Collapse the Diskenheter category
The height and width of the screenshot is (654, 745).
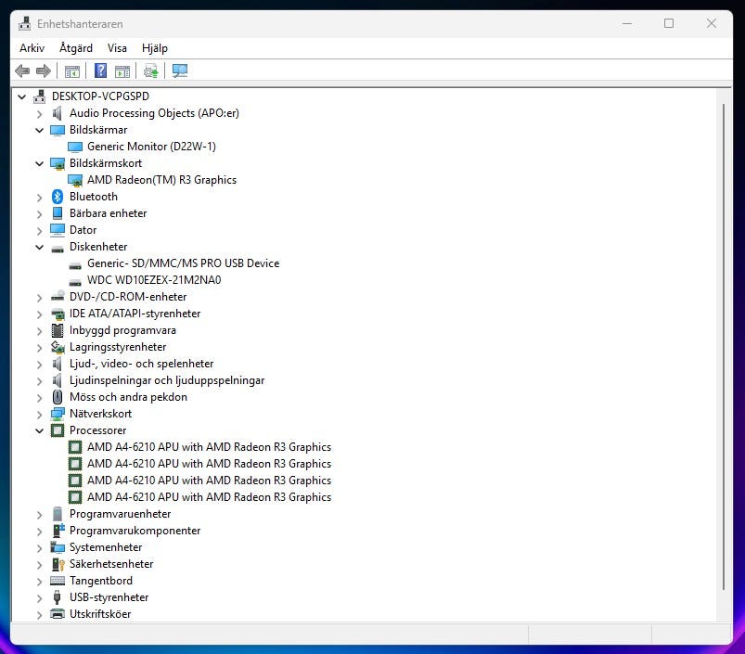39,247
